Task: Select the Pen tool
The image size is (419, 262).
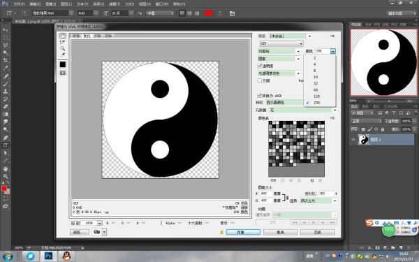Action: (x=6, y=138)
